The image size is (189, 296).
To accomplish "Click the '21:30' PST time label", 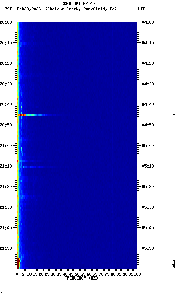I will point(6,207).
